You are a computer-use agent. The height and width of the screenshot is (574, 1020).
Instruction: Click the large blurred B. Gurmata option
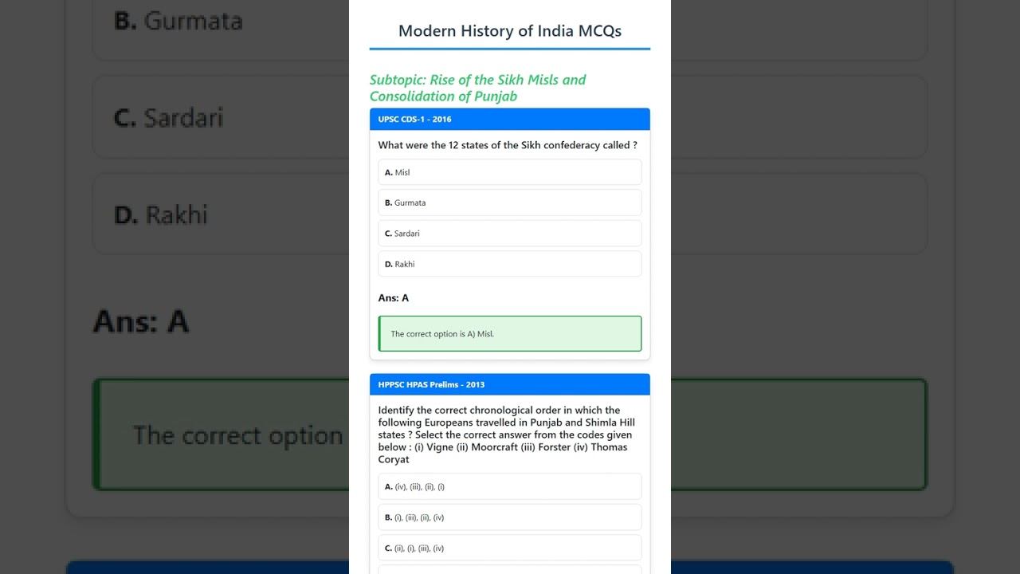221,21
